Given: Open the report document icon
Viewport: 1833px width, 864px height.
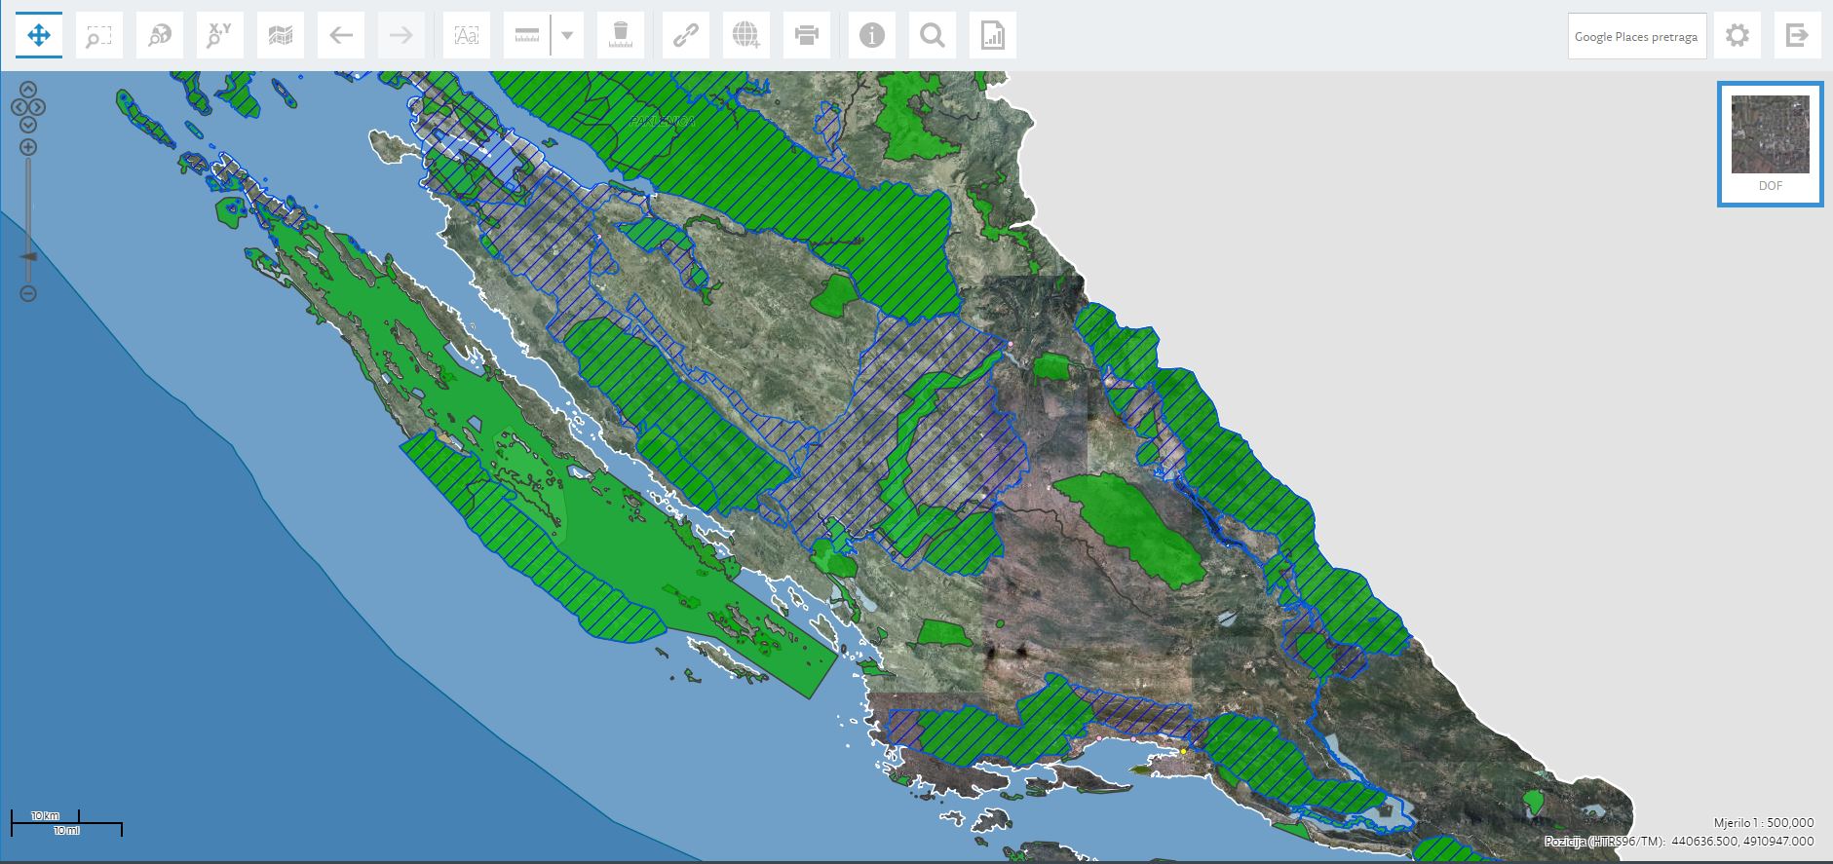Looking at the screenshot, I should point(993,36).
